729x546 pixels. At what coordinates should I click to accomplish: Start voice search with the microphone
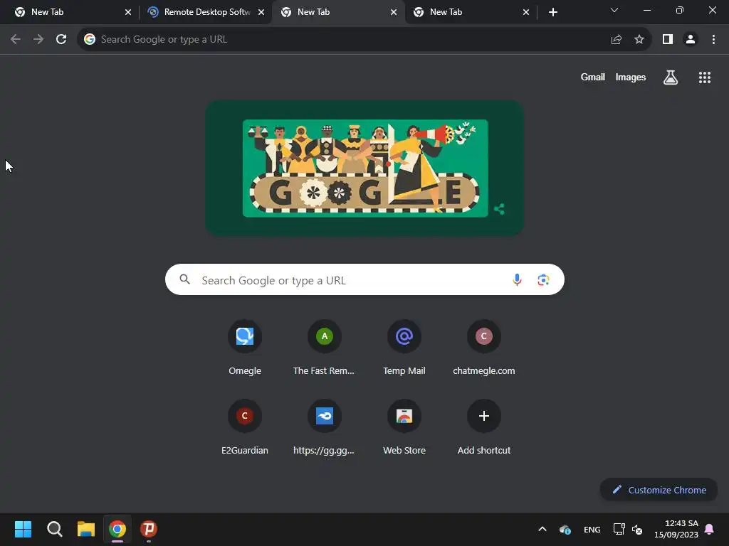click(517, 279)
